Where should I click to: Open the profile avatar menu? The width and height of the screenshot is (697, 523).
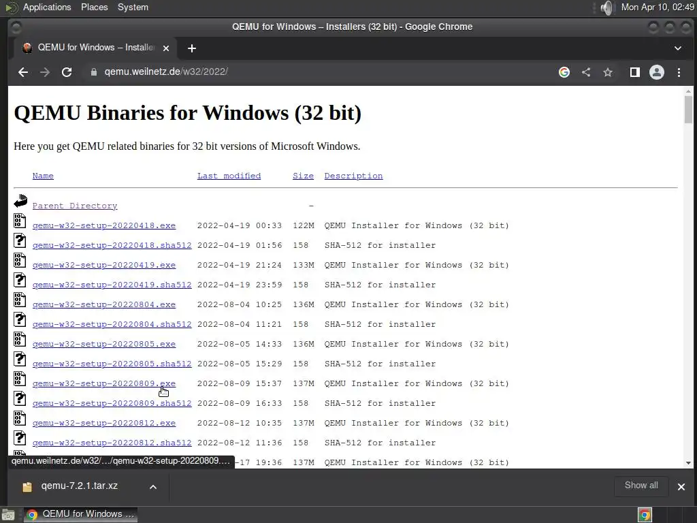(657, 72)
